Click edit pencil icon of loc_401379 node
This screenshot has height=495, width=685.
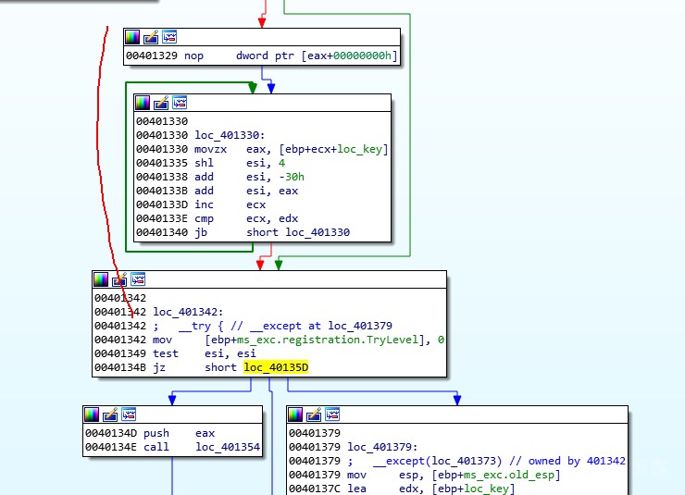(314, 415)
